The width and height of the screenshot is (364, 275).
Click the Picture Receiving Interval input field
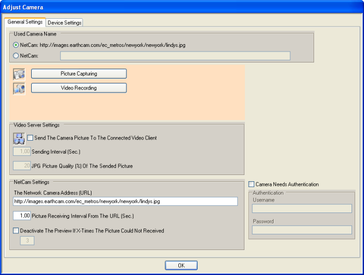point(22,215)
